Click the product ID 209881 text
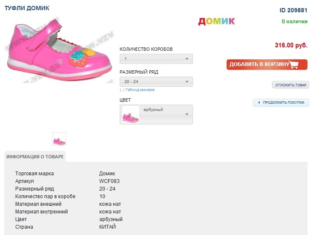311x235 pixels. [293, 10]
